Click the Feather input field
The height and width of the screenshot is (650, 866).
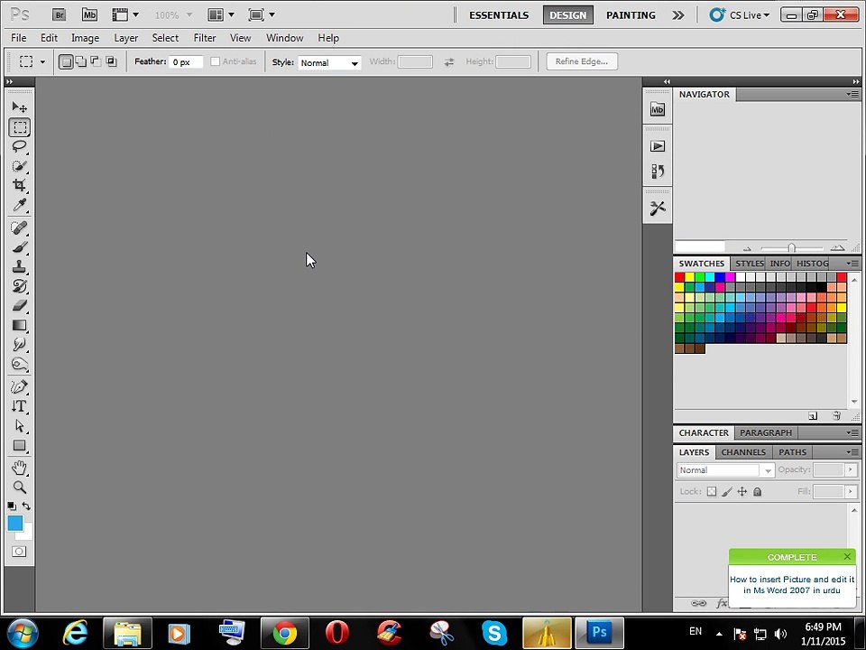186,62
